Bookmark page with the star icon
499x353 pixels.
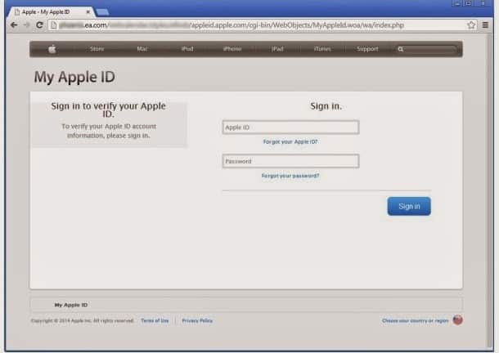click(x=471, y=25)
